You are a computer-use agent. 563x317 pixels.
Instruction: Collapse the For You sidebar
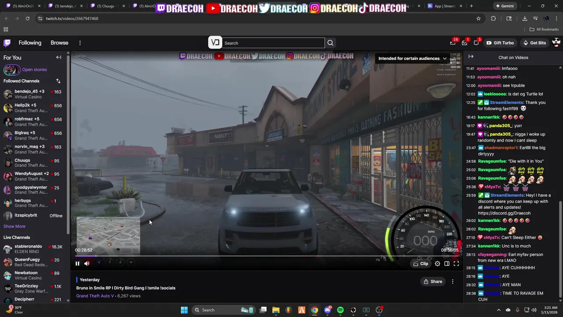tap(58, 57)
